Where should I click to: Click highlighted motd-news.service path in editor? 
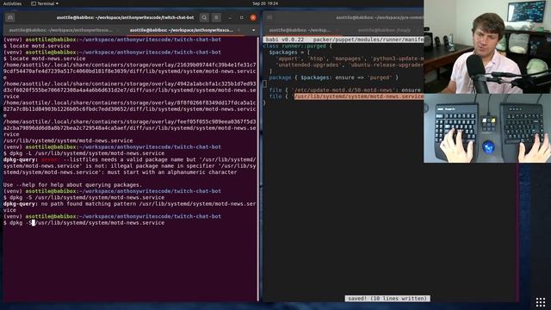point(359,96)
